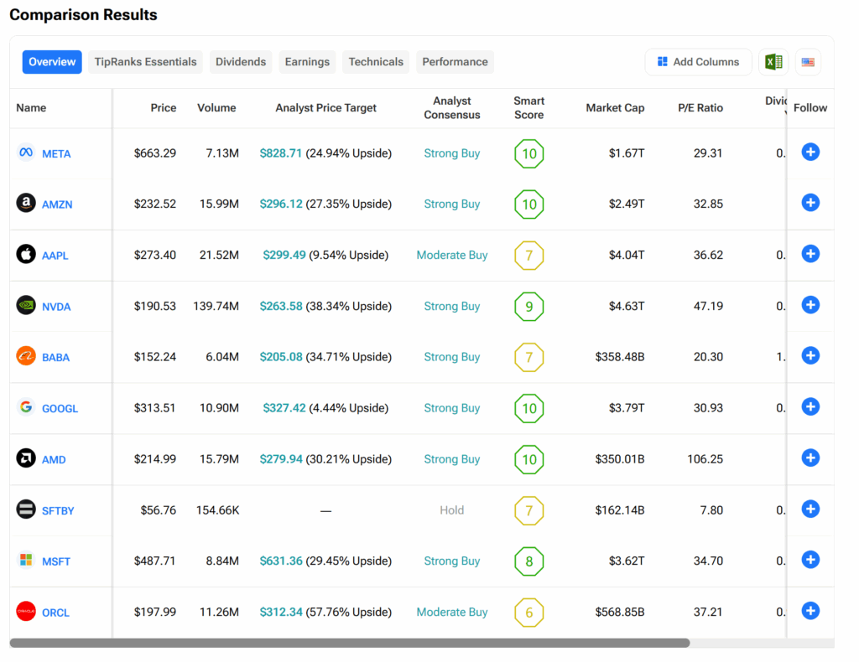This screenshot has height=662, width=859.
Task: Toggle follow for the SFTBY row
Action: click(810, 509)
